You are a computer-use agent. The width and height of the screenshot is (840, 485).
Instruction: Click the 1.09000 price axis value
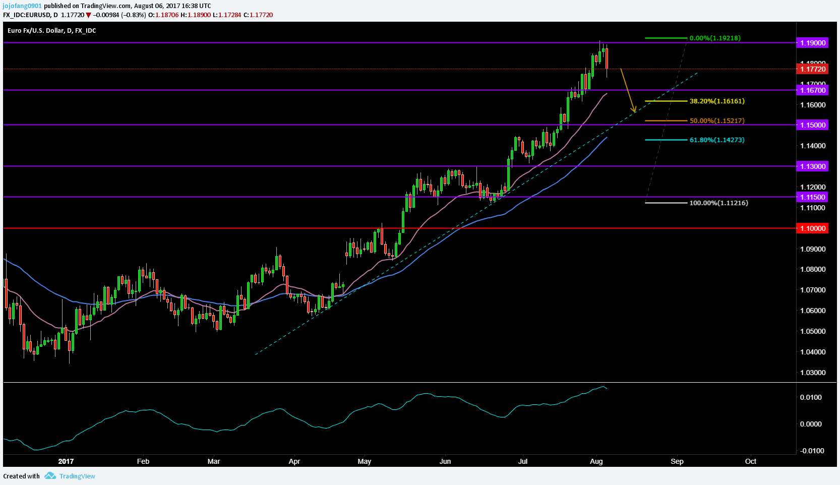point(813,250)
